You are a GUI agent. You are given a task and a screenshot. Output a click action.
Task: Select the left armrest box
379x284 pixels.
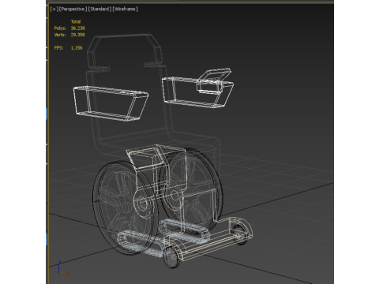[111, 103]
